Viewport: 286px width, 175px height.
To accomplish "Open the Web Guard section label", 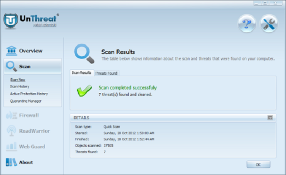I will [32, 146].
